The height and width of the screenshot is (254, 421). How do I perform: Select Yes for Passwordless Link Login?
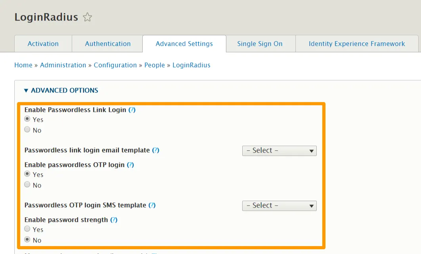27,119
